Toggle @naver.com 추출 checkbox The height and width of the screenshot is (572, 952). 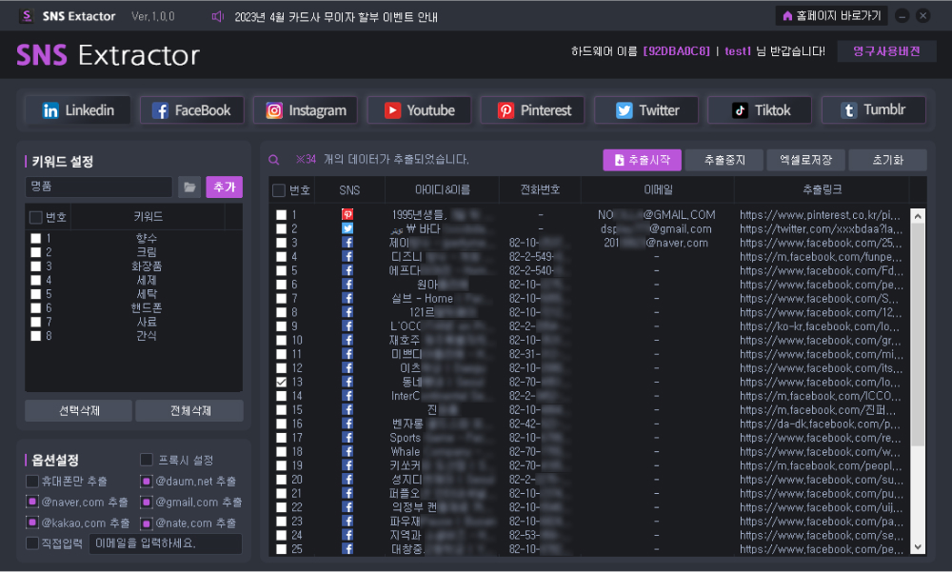click(x=32, y=503)
